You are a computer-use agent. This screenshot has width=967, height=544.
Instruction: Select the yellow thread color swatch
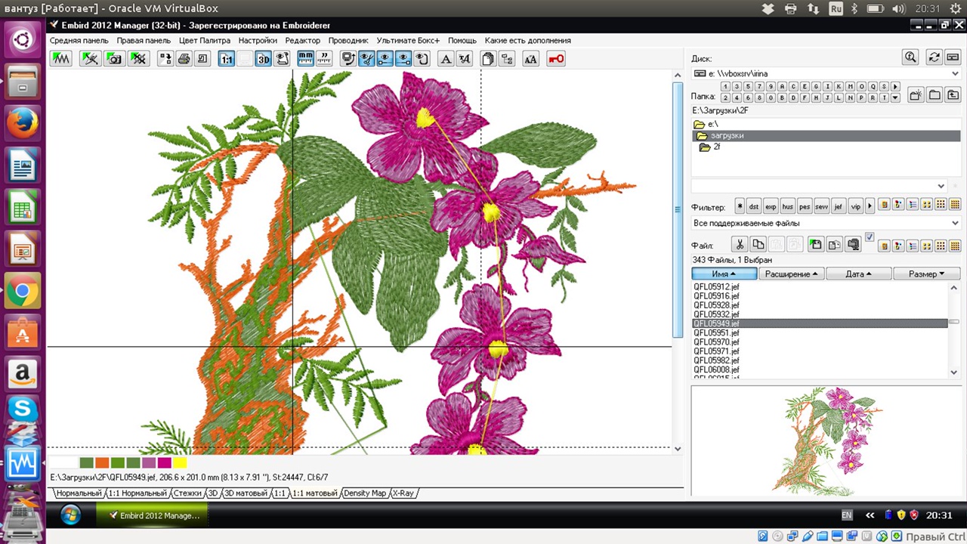(180, 462)
